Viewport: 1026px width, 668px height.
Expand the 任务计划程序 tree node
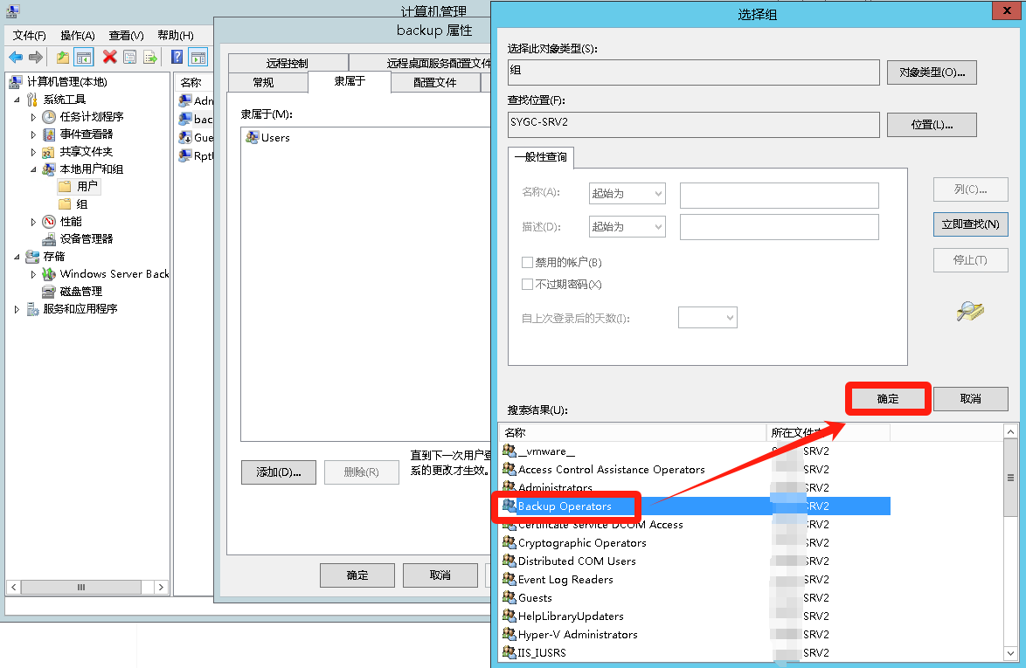[34, 117]
